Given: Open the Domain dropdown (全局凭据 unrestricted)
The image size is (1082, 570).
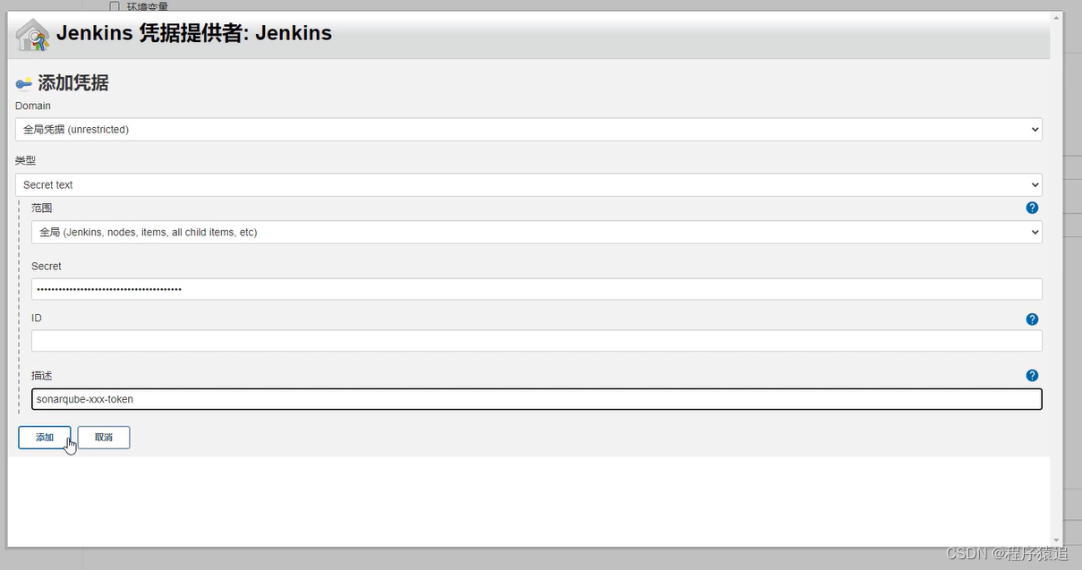Looking at the screenshot, I should 528,130.
